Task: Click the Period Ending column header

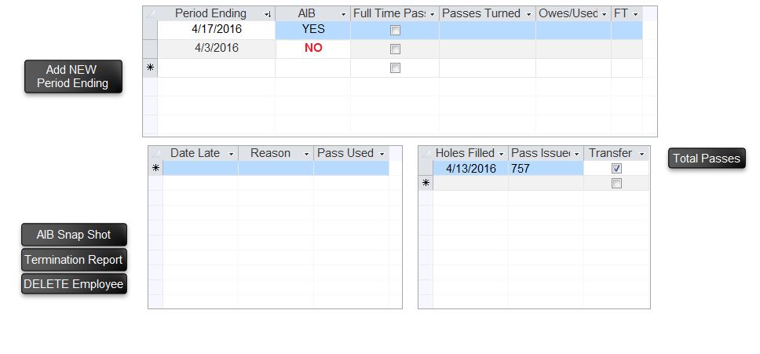Action: [x=210, y=14]
